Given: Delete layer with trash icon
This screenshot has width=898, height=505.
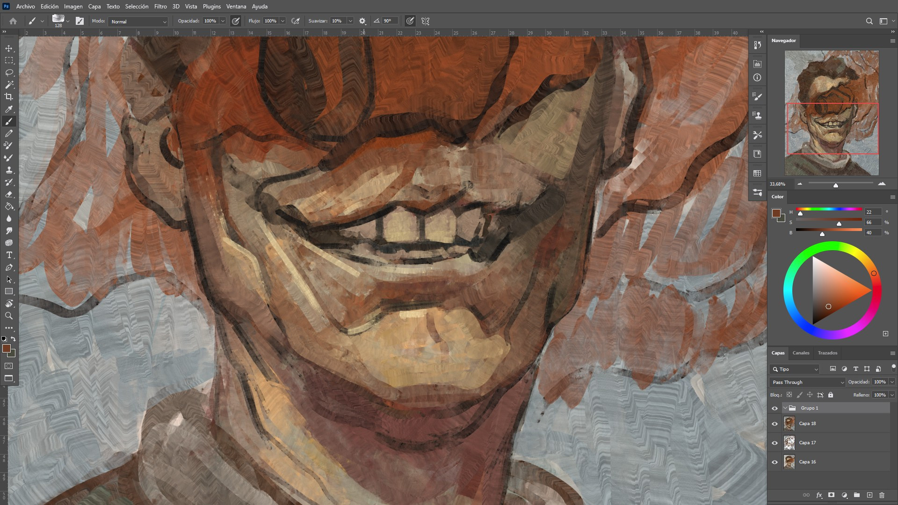Looking at the screenshot, I should (x=882, y=495).
